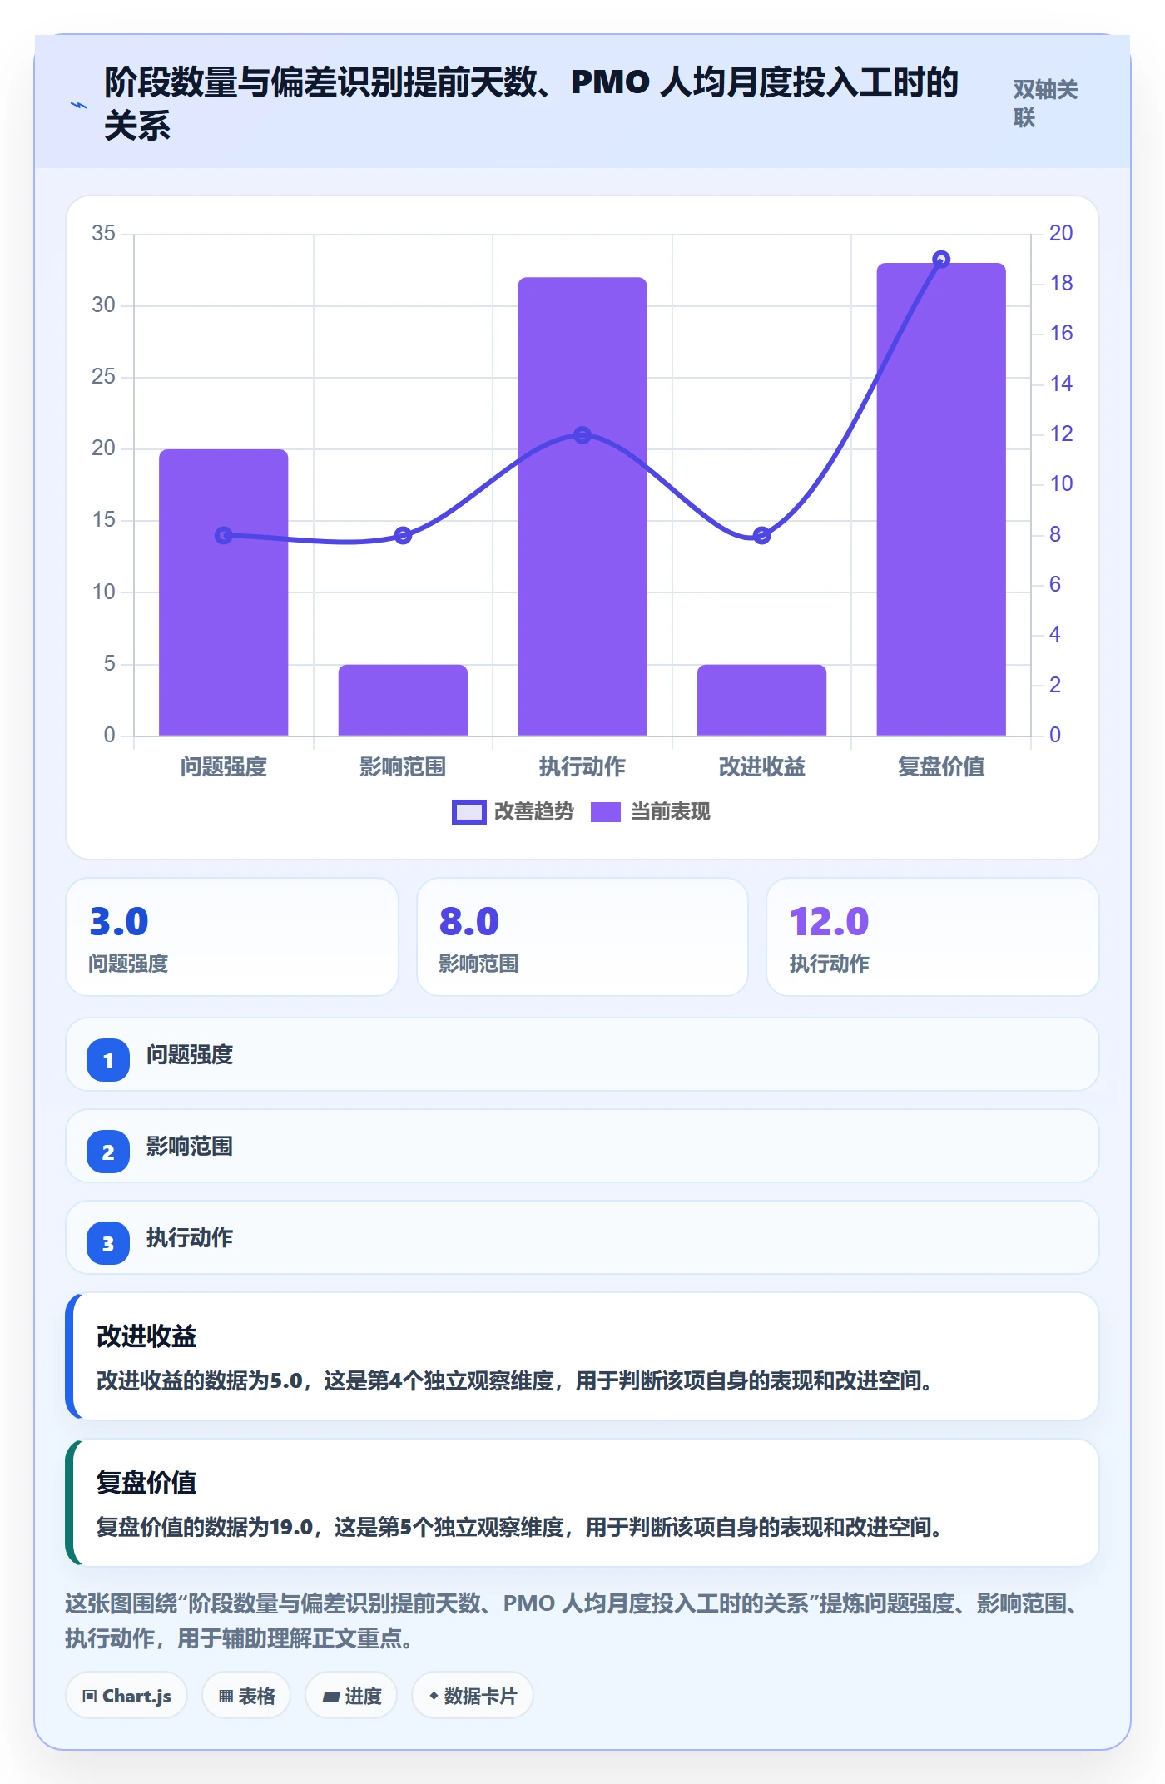Click the right axis value 20
The image size is (1165, 1784).
[1061, 233]
